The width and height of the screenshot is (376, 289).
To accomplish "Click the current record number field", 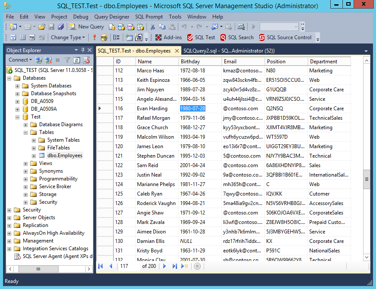I will 128,266.
